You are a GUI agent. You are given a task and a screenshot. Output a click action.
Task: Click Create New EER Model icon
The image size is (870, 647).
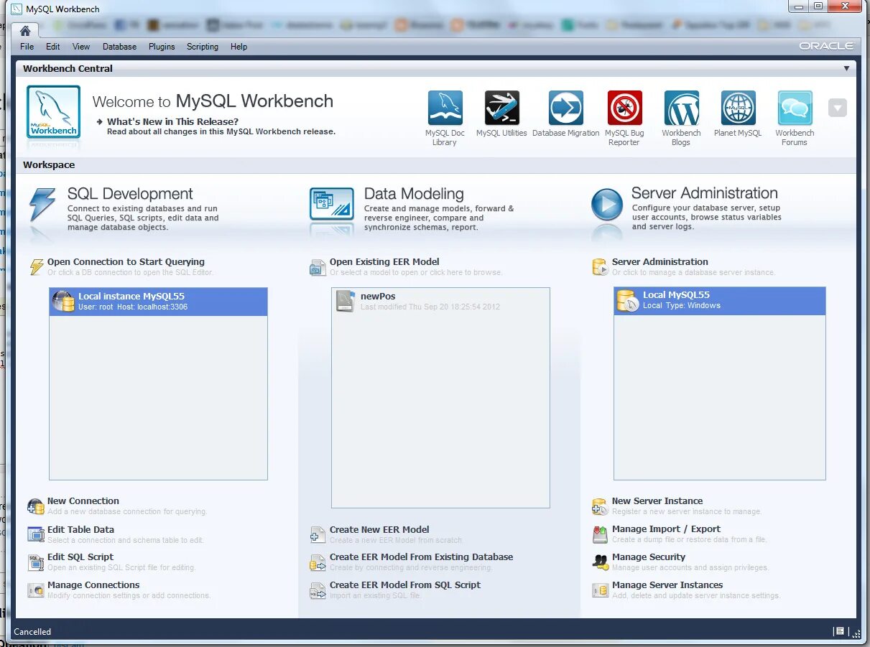[318, 535]
